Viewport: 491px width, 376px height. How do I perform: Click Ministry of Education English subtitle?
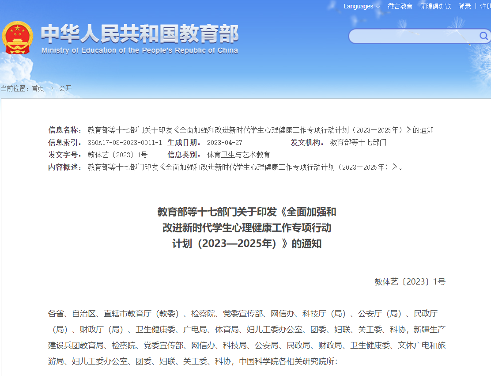click(140, 50)
